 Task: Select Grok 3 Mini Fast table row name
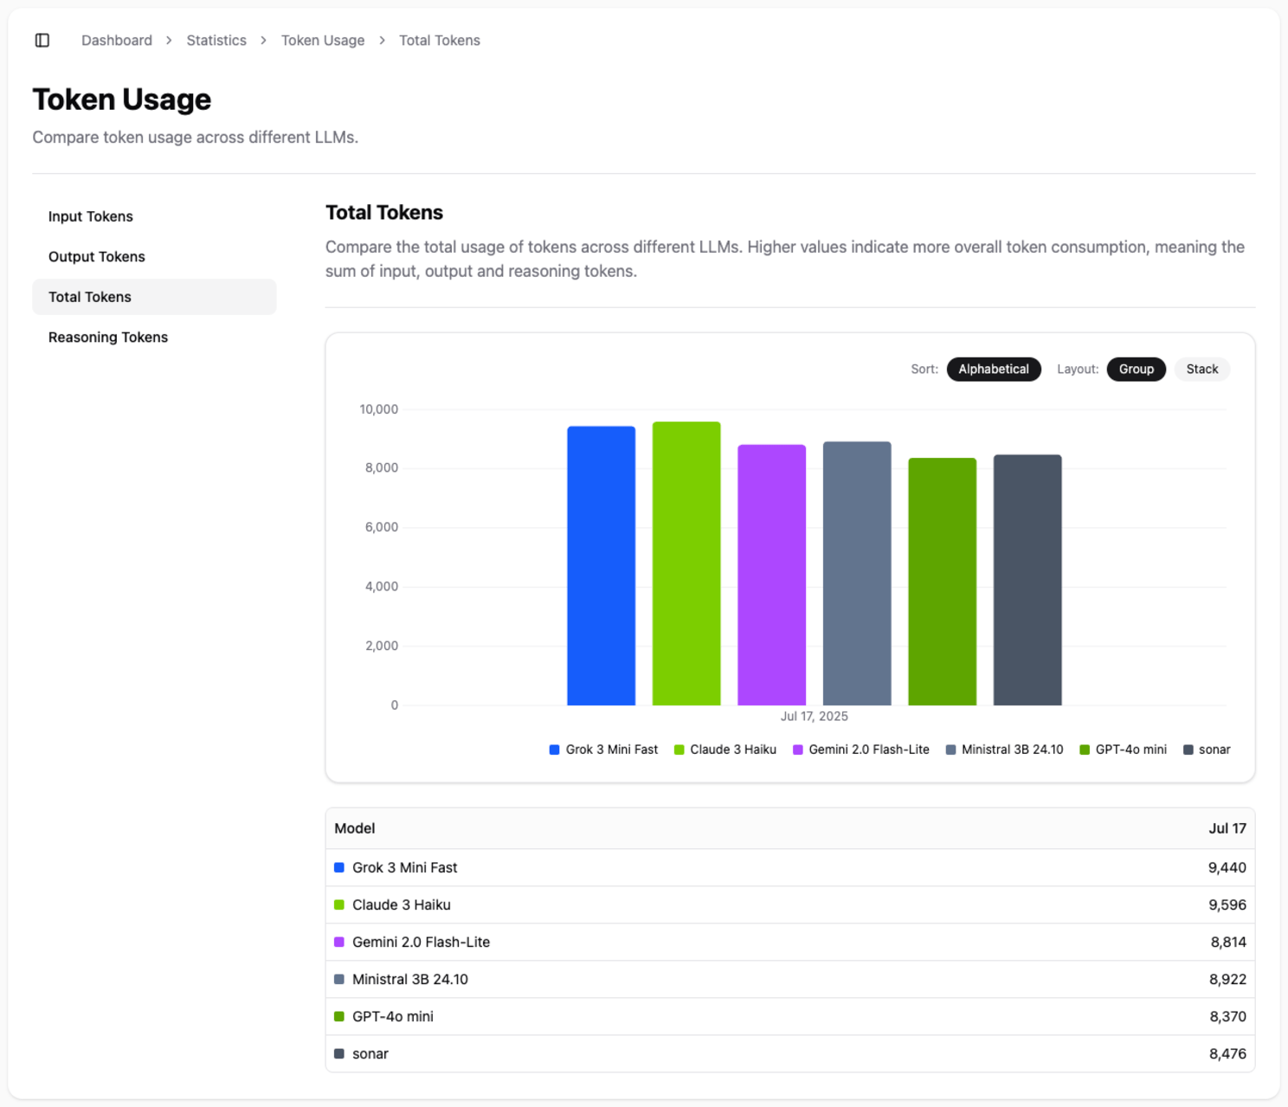tap(405, 867)
